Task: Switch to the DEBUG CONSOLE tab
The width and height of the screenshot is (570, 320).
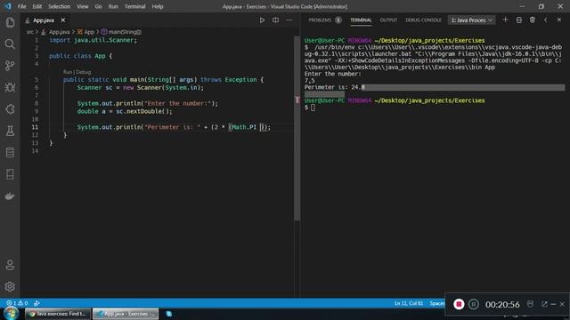Action: pyautogui.click(x=423, y=20)
